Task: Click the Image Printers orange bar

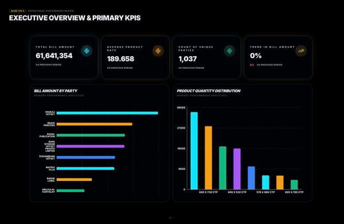Action: pos(95,124)
